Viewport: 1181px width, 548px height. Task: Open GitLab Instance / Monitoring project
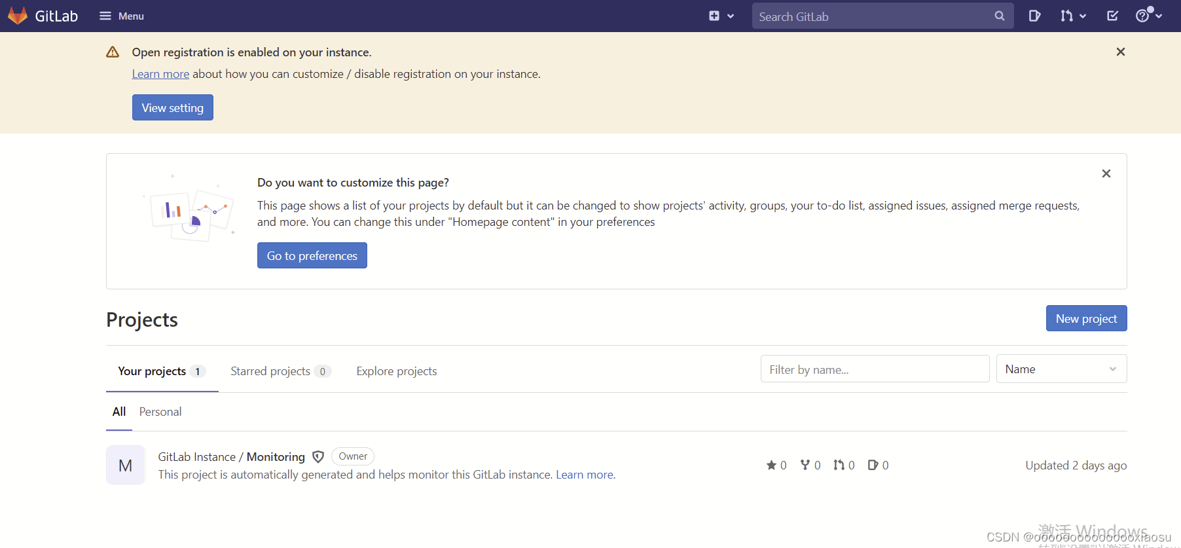231,456
